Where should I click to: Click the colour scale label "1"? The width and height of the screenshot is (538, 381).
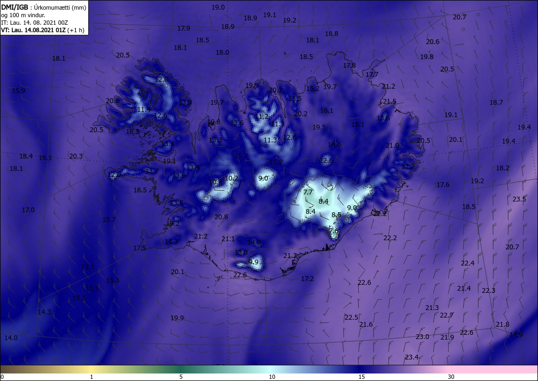(x=91, y=377)
